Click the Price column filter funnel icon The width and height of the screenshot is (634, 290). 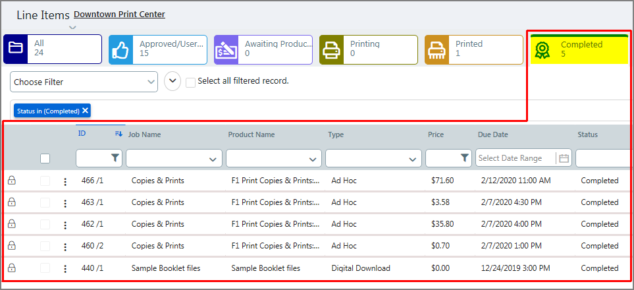pyautogui.click(x=465, y=158)
